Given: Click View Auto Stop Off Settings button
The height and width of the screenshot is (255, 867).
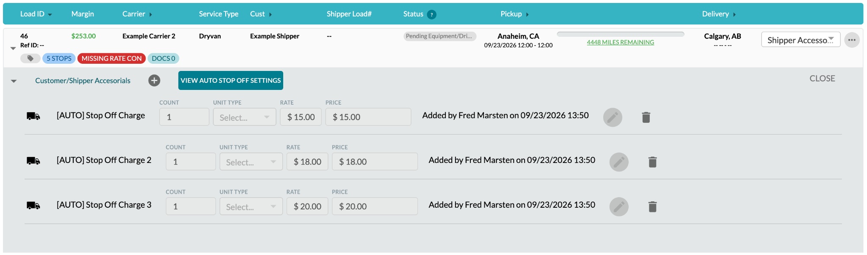Looking at the screenshot, I should (x=231, y=80).
